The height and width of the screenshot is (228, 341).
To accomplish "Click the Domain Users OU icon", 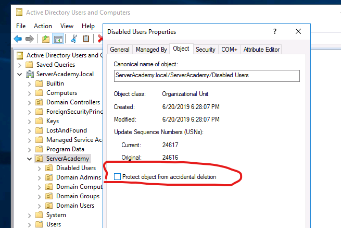I will click(x=49, y=206).
